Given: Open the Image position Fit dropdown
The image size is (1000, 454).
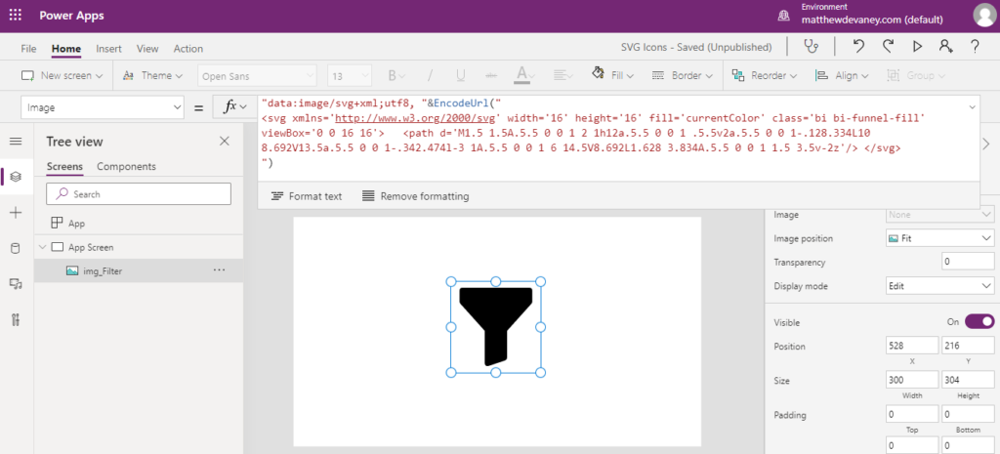Looking at the screenshot, I should click(x=940, y=238).
